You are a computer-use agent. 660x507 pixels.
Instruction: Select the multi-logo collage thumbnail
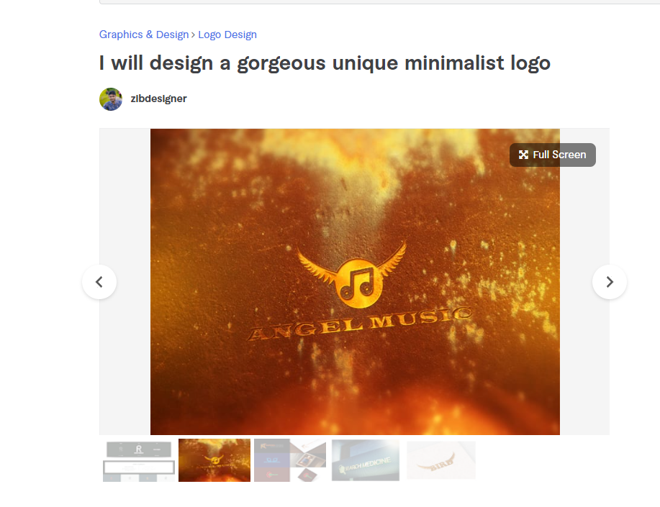click(x=290, y=460)
